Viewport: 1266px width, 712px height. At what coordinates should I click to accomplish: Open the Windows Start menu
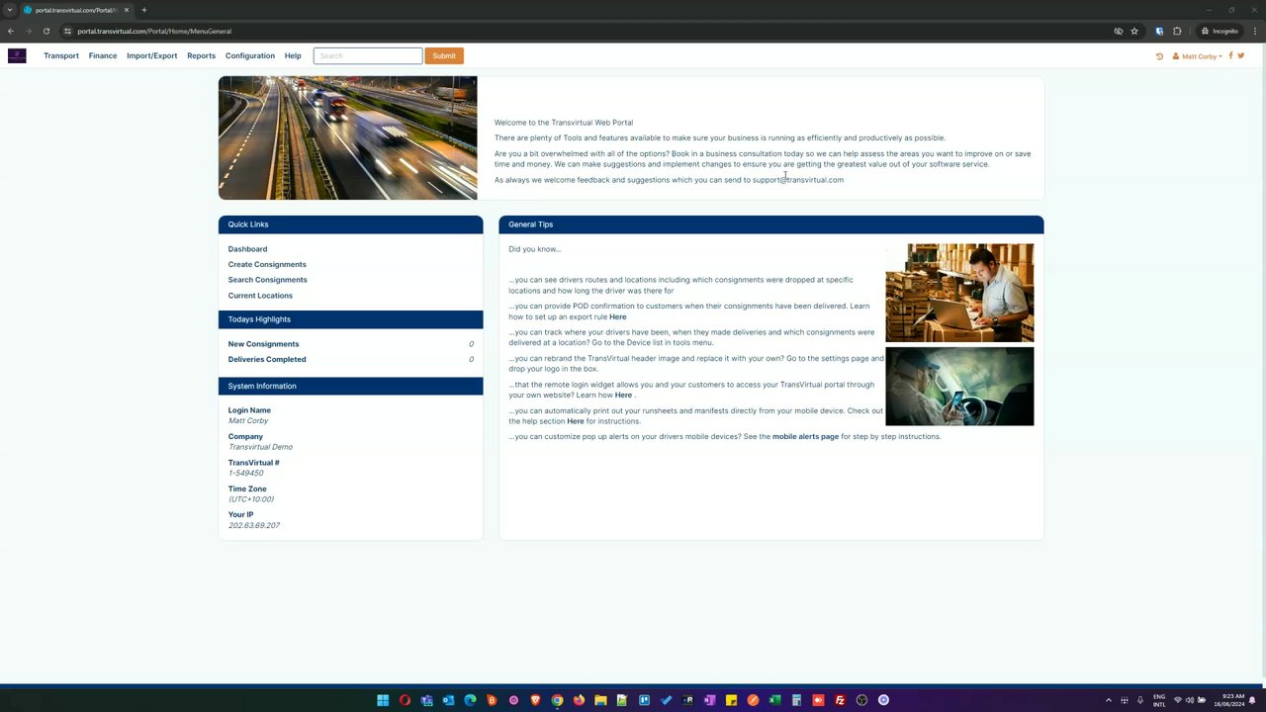point(383,700)
